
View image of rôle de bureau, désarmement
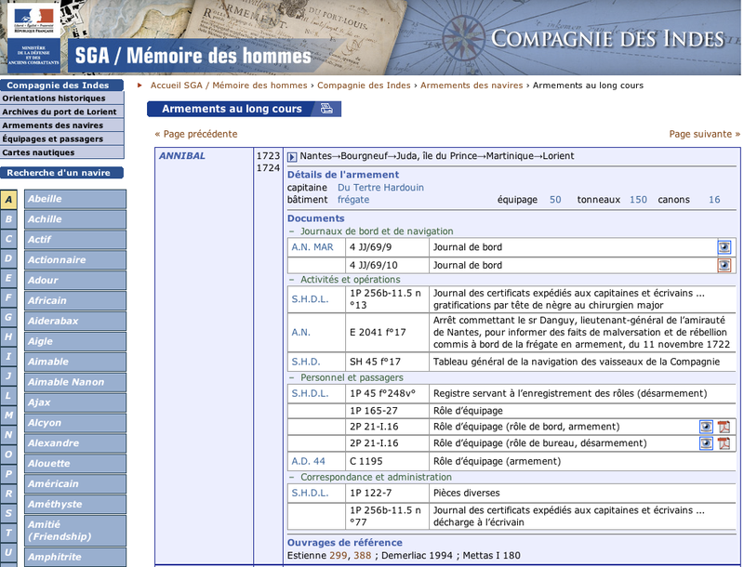click(706, 443)
